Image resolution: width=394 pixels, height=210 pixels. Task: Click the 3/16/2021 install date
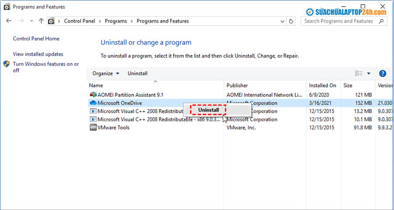[320, 103]
